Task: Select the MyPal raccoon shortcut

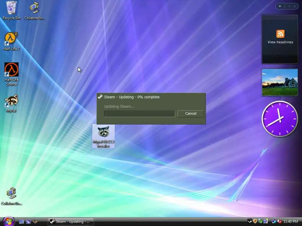Action: [x=12, y=103]
